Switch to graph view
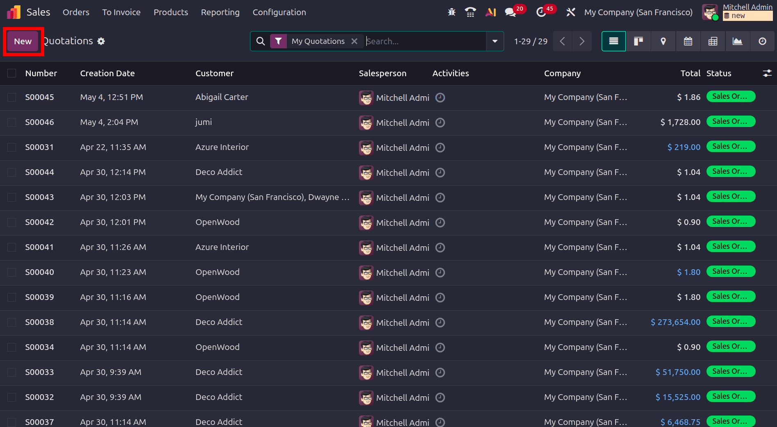Image resolution: width=777 pixels, height=427 pixels. 738,41
